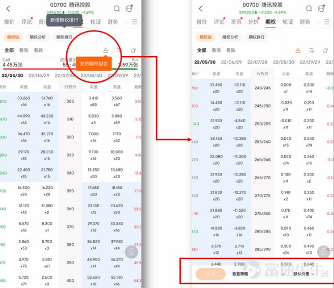Image resolution: width=334 pixels, height=288 pixels.
Task: Tap the rotate/share icon on left screen
Action: [x=133, y=50]
